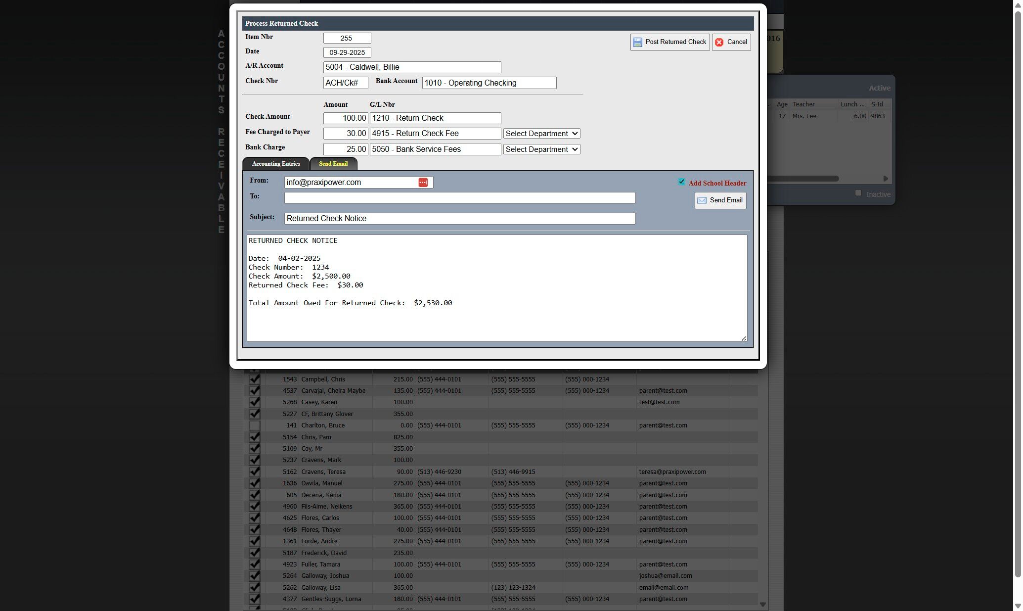Click the Send Email envelope icon
The height and width of the screenshot is (611, 1023).
coord(702,200)
